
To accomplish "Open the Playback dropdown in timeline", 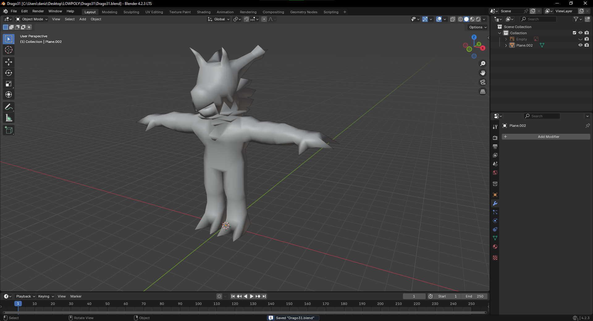I will pos(25,296).
